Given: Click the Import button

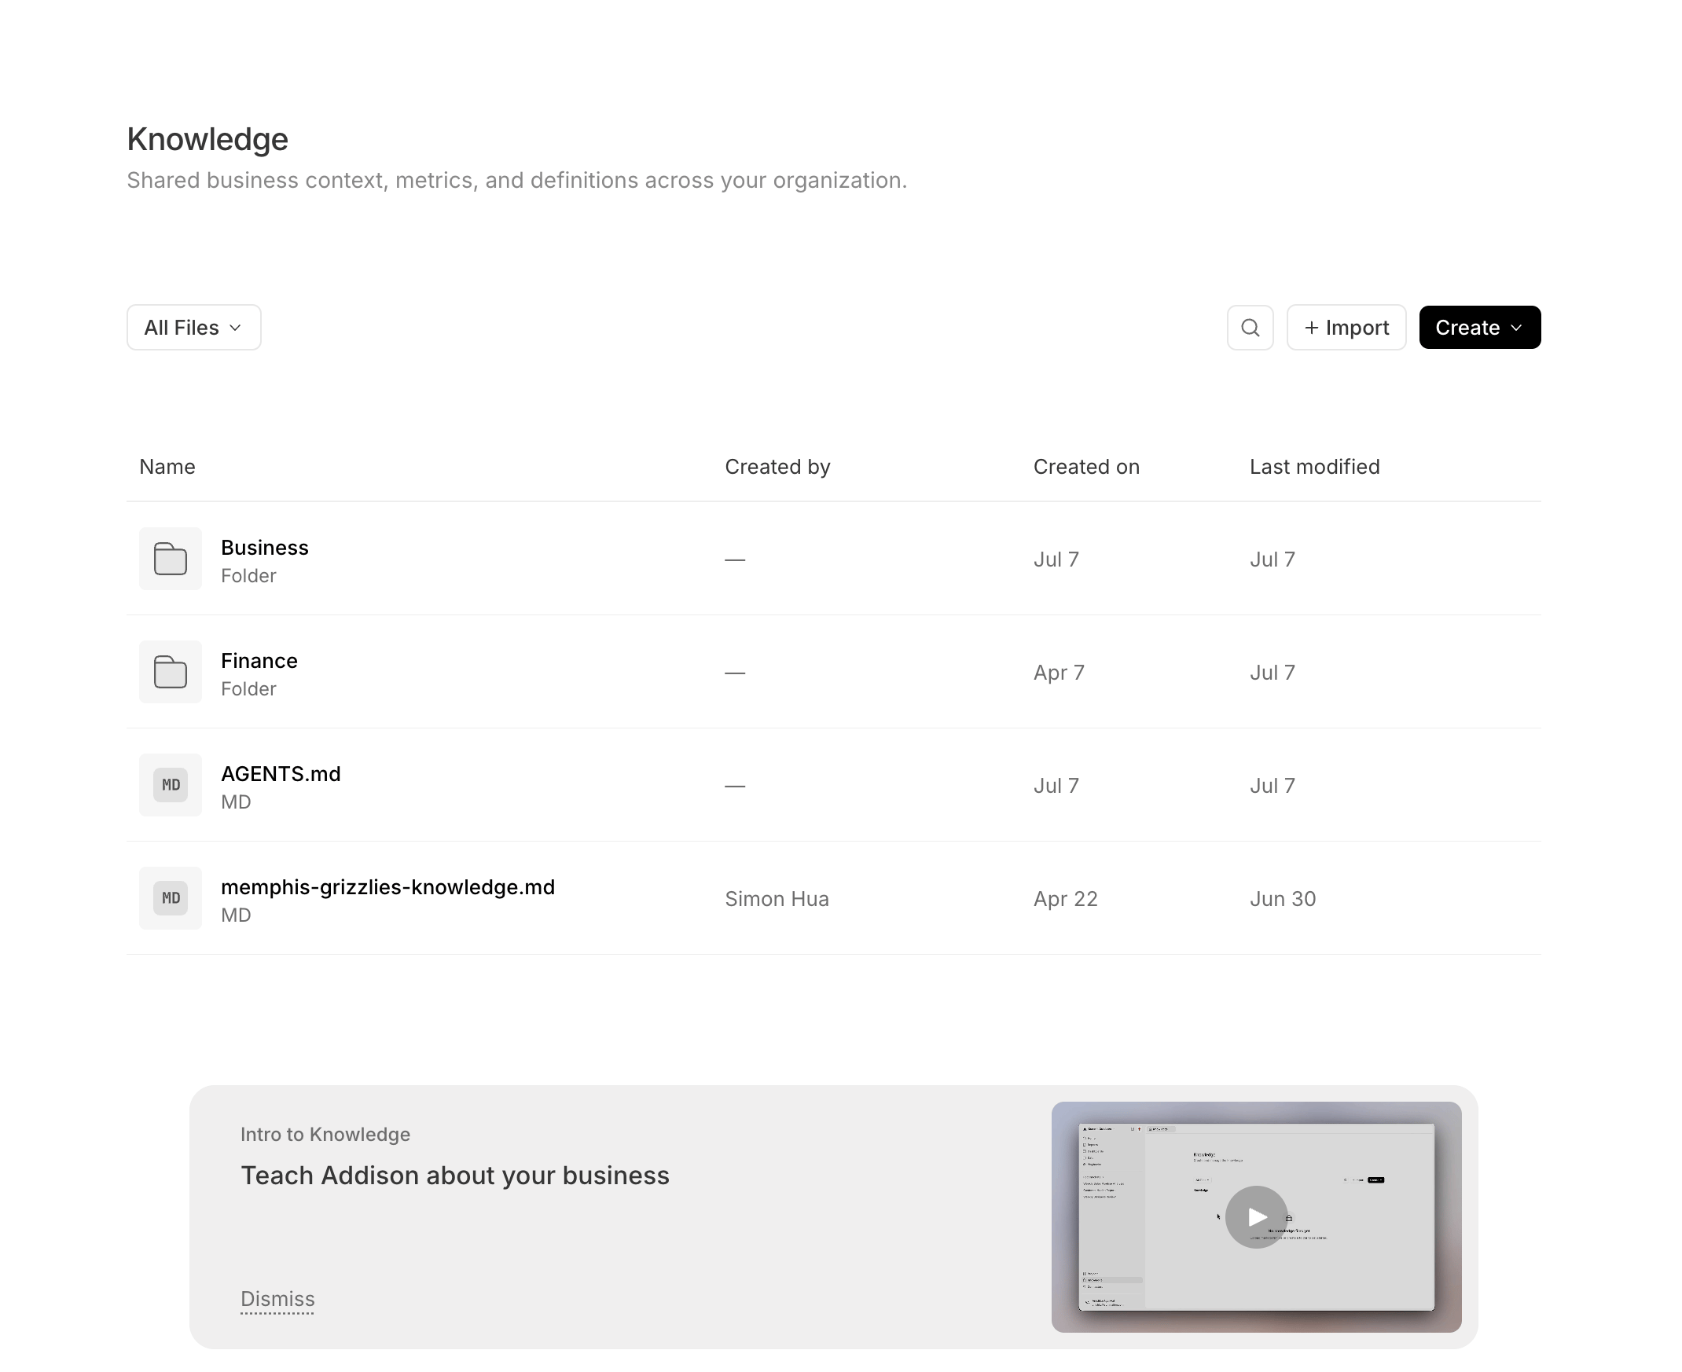Looking at the screenshot, I should [1346, 327].
